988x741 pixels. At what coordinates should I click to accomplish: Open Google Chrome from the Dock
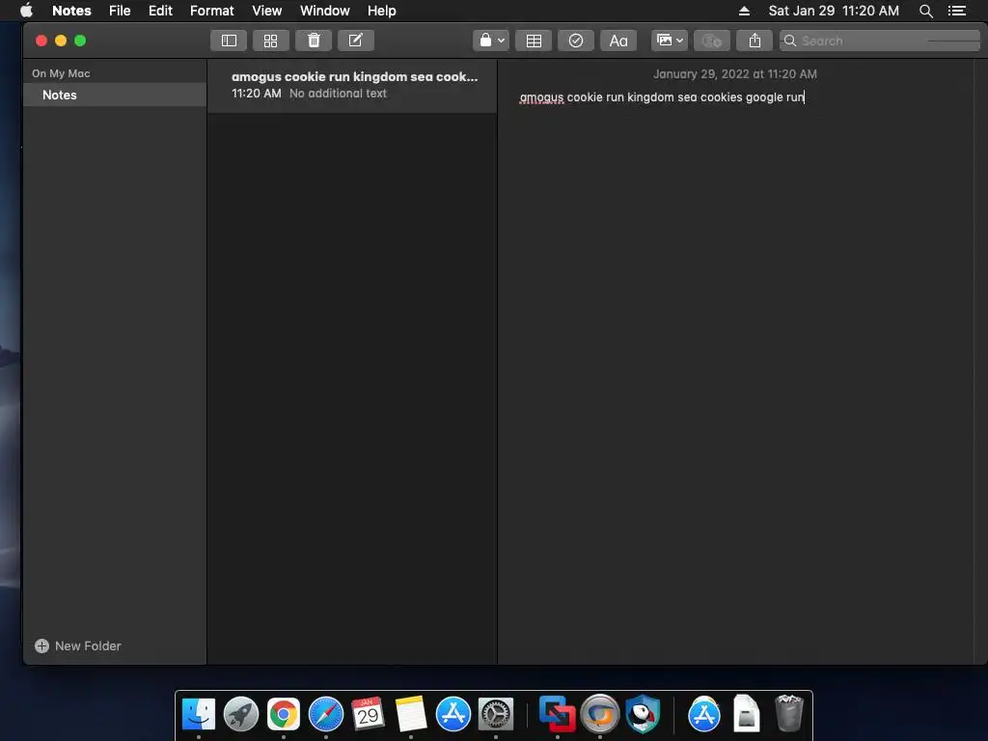284,715
